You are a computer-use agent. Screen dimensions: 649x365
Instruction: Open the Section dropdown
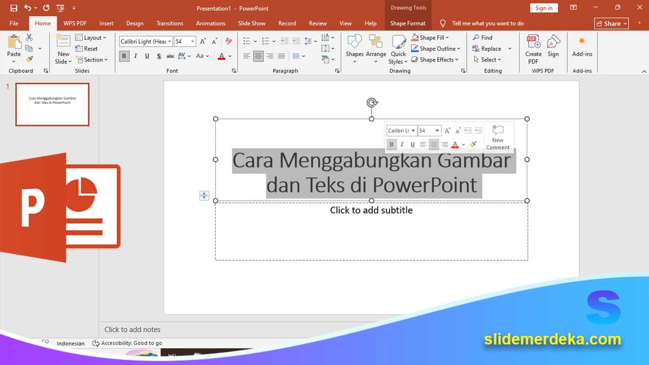pos(91,59)
